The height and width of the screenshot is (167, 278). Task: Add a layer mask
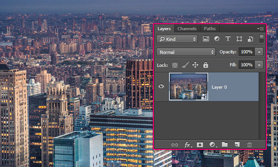(x=200, y=145)
